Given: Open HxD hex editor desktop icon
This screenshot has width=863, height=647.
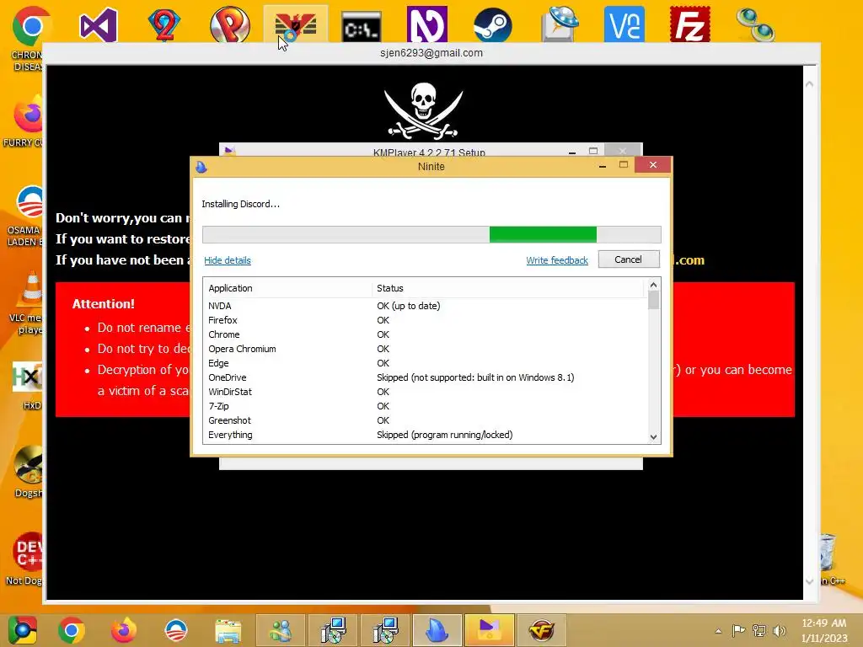Looking at the screenshot, I should (x=28, y=377).
